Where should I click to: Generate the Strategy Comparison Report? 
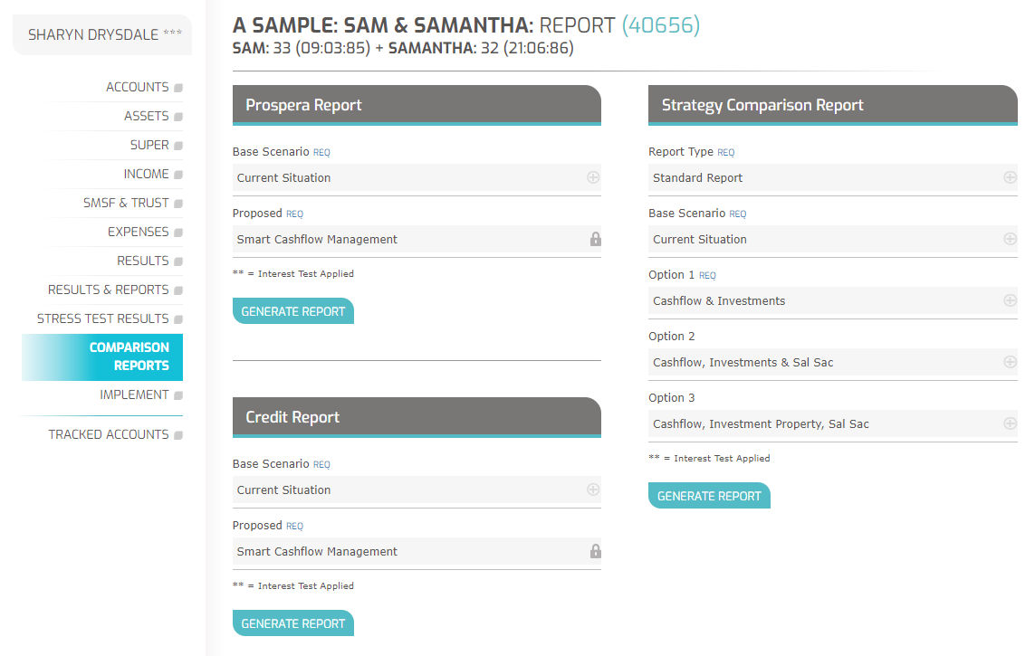click(709, 496)
